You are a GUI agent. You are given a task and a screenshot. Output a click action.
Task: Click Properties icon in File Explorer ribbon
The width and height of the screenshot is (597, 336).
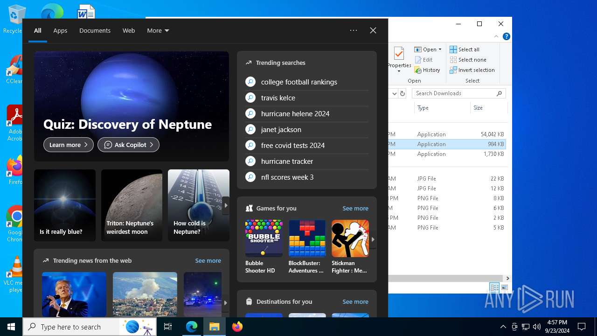pyautogui.click(x=399, y=54)
